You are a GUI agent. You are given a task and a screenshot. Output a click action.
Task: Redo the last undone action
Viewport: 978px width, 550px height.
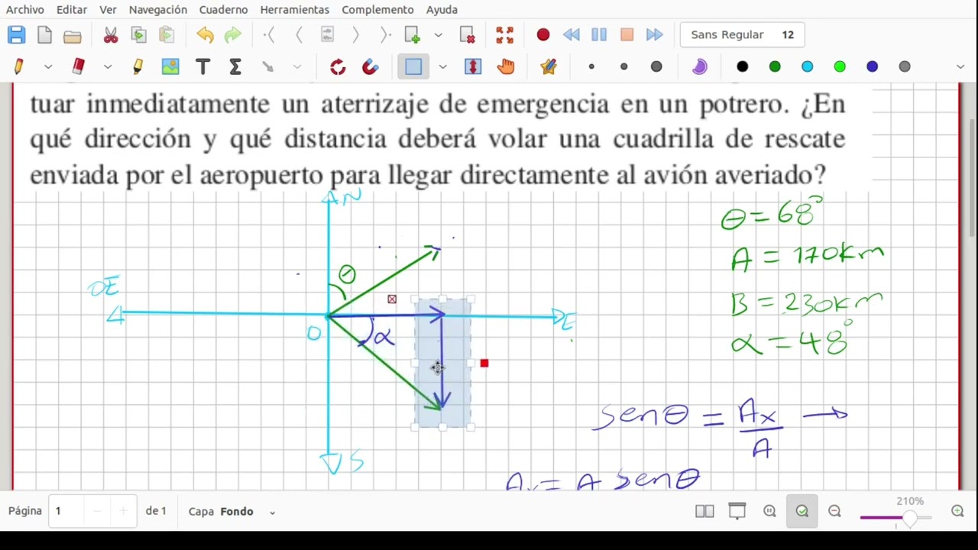coord(233,34)
